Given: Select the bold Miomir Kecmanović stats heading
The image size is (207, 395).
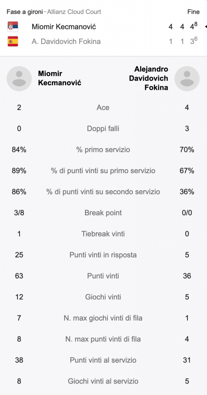Looking at the screenshot, I should 60,78.
